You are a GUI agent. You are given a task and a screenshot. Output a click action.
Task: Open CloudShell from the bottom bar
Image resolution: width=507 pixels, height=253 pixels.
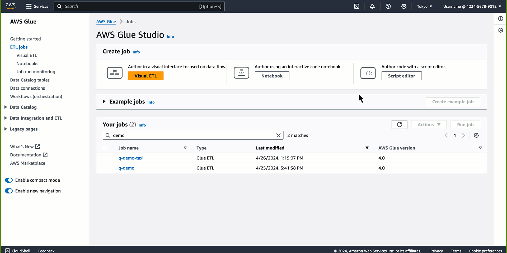[x=17, y=251]
